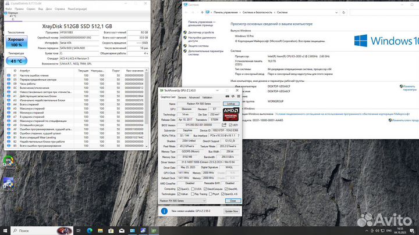Open Radeon RX 580 Series GPU dropdown
The height and width of the screenshot is (235, 419).
pos(183,201)
